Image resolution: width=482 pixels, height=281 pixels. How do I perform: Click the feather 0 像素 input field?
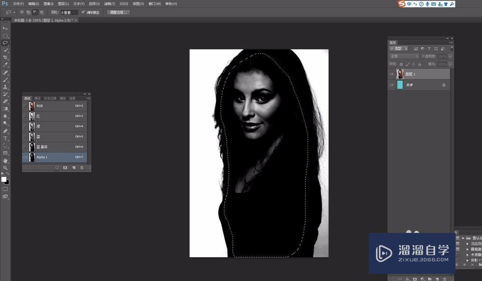point(69,13)
